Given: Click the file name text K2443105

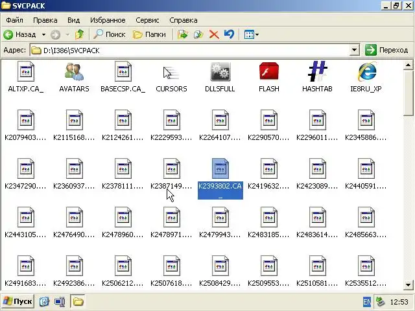Looking at the screenshot, I should click(25, 235).
